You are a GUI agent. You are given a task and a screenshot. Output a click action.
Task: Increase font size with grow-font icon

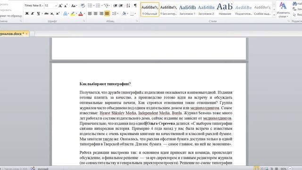coord(60,6)
